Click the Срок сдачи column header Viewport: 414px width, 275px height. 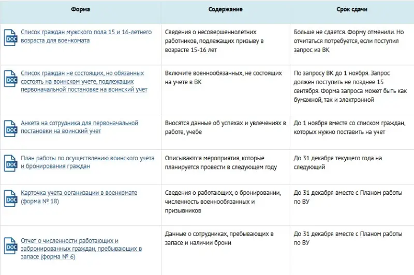tap(352, 10)
